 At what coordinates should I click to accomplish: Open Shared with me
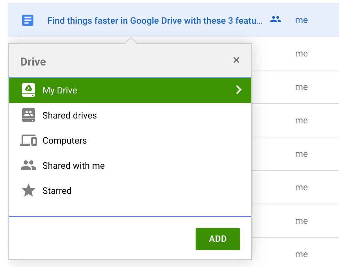click(130, 166)
